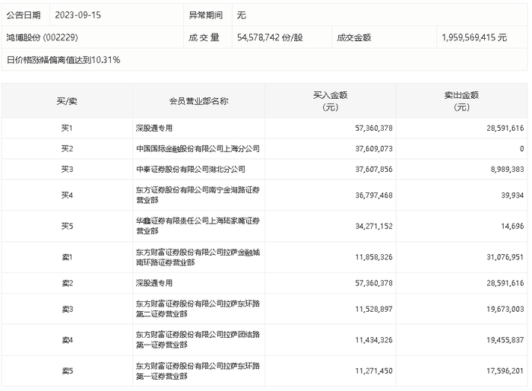532x391 pixels.
Task: Select the 成交量 label
Action: click(x=204, y=37)
